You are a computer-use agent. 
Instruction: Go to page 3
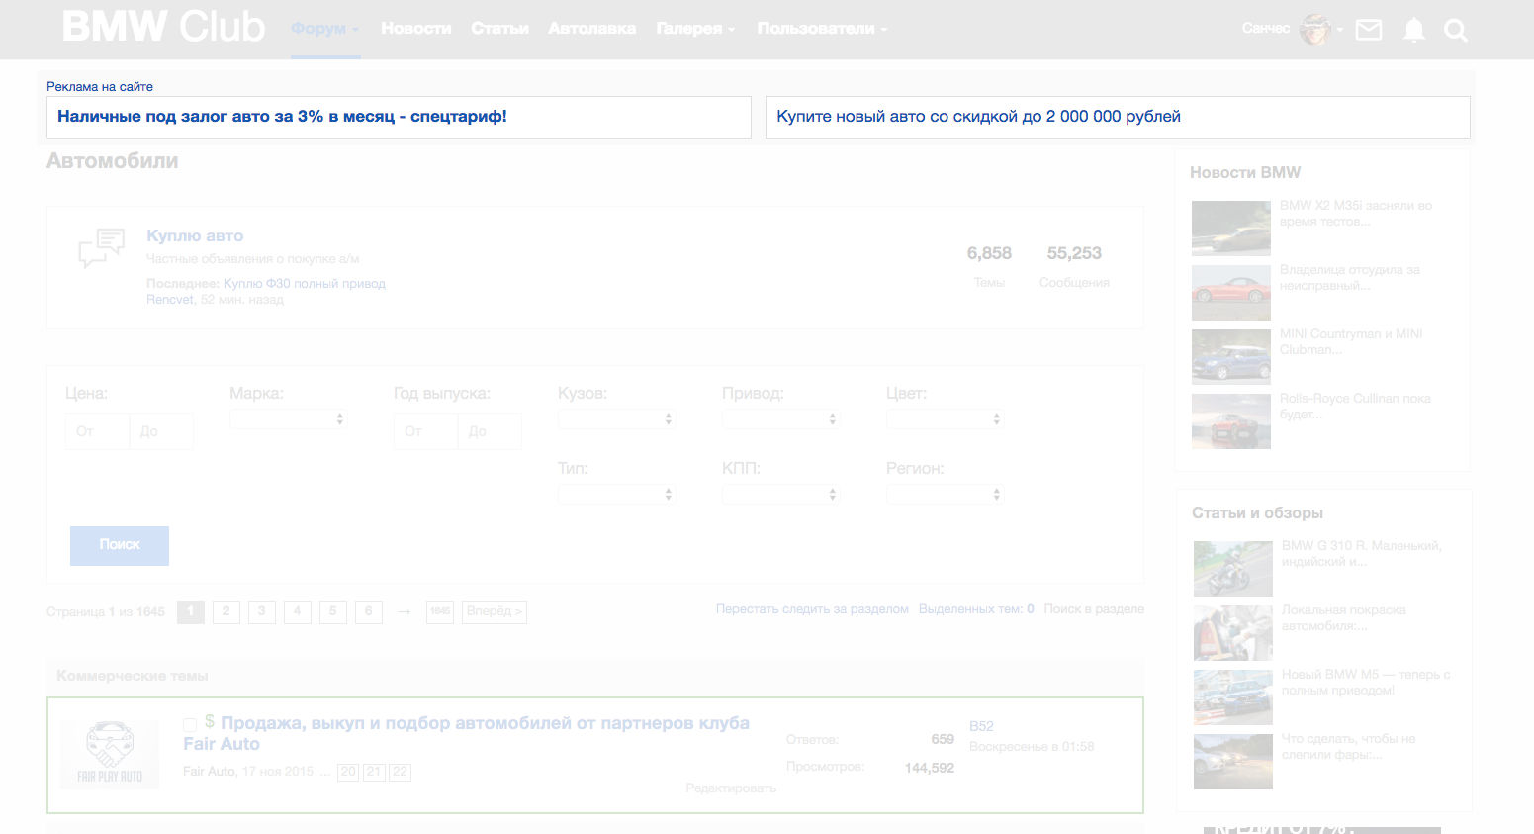point(262,611)
